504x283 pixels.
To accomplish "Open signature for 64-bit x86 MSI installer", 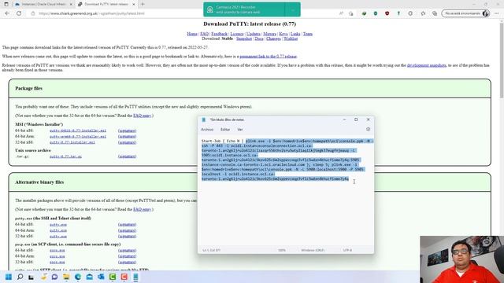I will [x=128, y=130].
